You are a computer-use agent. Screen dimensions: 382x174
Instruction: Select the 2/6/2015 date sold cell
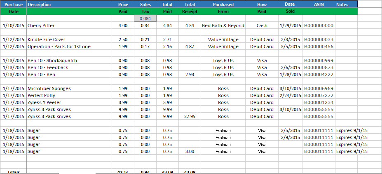pyautogui.click(x=291, y=67)
